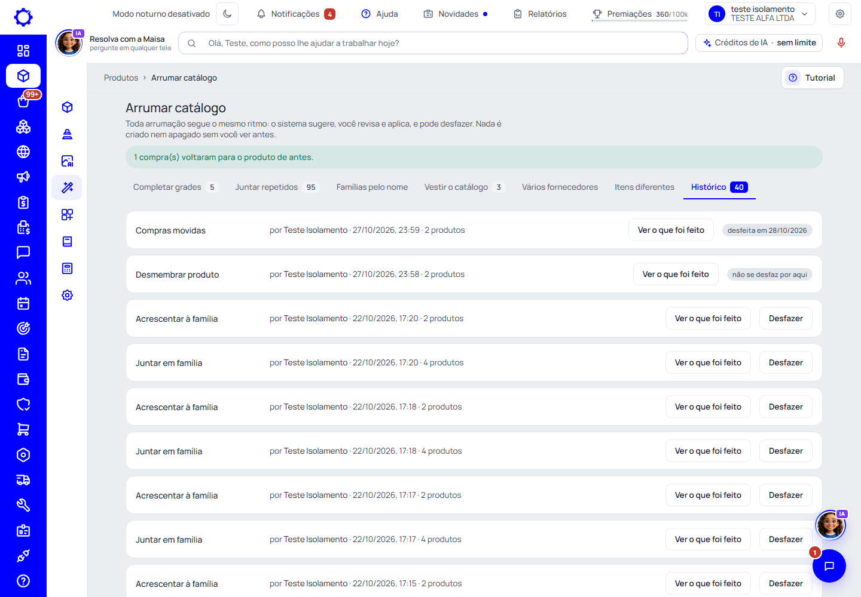Select the magic wand catalog tidy icon
This screenshot has width=861, height=597.
click(x=67, y=187)
